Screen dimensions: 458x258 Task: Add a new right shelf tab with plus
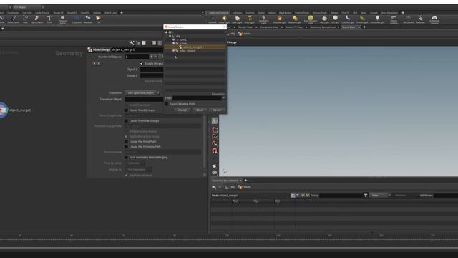tap(403, 13)
